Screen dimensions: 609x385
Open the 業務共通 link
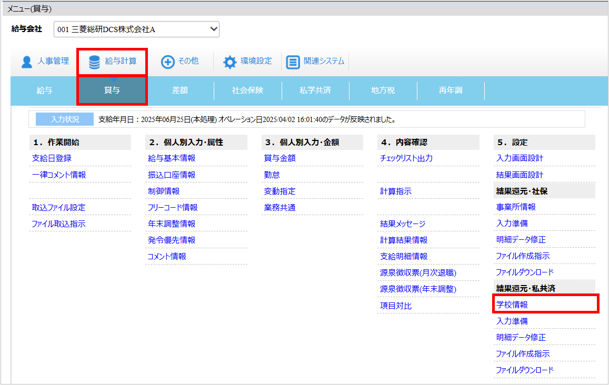pos(280,208)
